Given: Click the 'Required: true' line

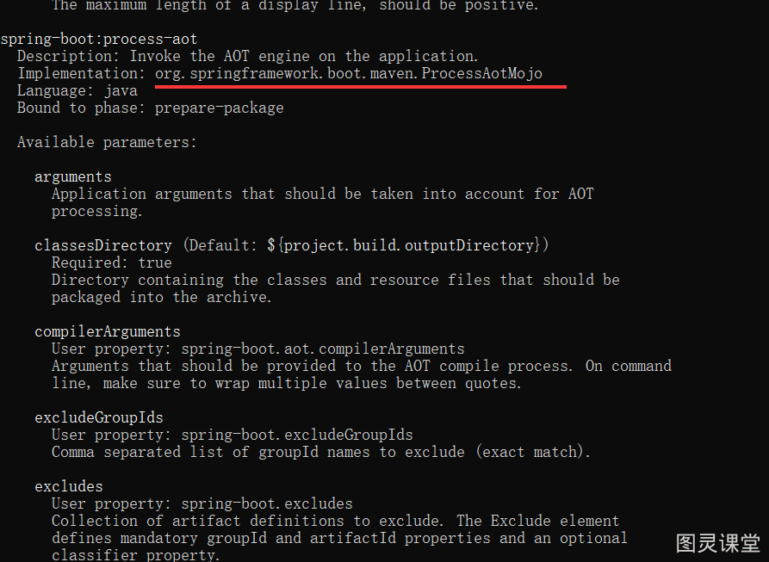Looking at the screenshot, I should [112, 262].
